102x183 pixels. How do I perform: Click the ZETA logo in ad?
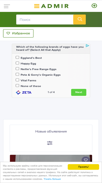pos(24,92)
